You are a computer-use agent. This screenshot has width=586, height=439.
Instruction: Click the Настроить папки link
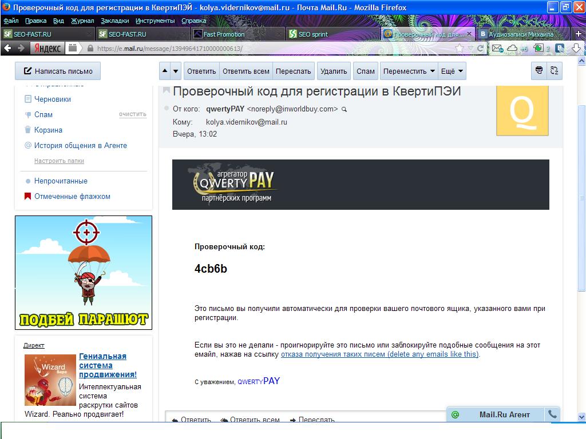point(59,161)
